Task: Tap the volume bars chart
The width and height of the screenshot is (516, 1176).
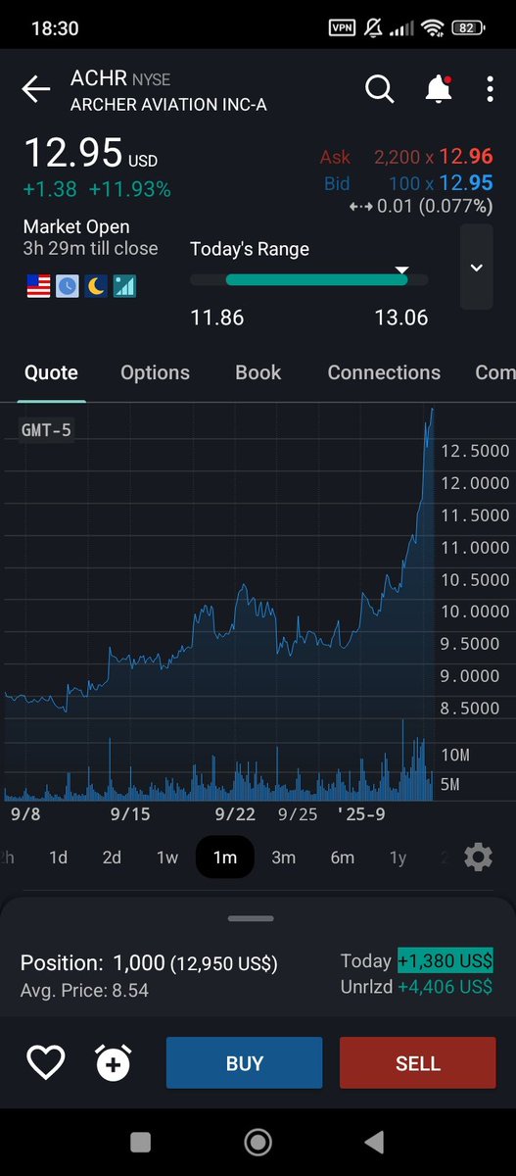Action: point(219,762)
